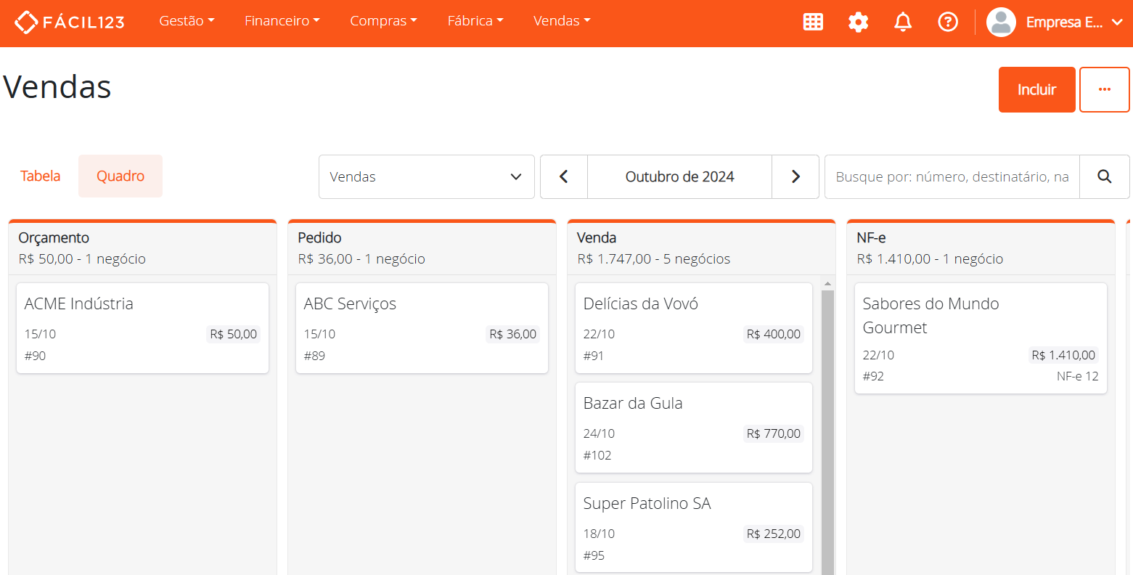Open the ABC Serviços card

(x=422, y=328)
